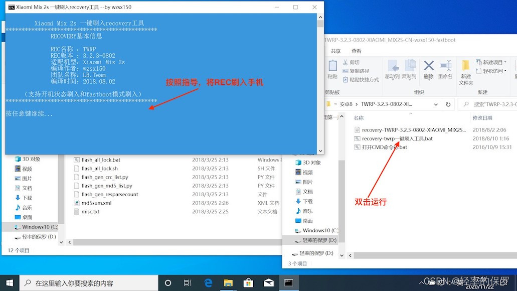Expand the address bar history dropdown arrow
Image resolution: width=517 pixels, height=291 pixels.
coord(436,104)
